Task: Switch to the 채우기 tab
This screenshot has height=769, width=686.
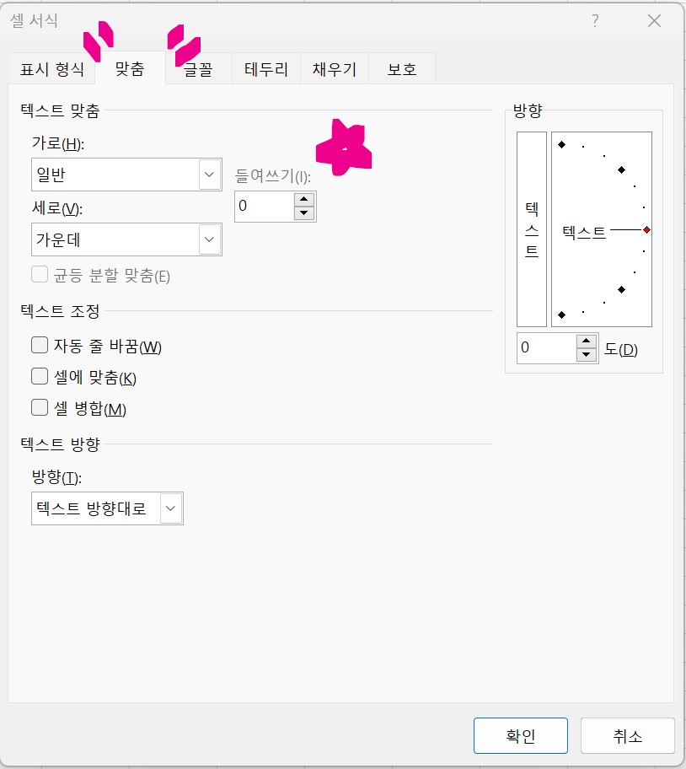Action: 335,70
